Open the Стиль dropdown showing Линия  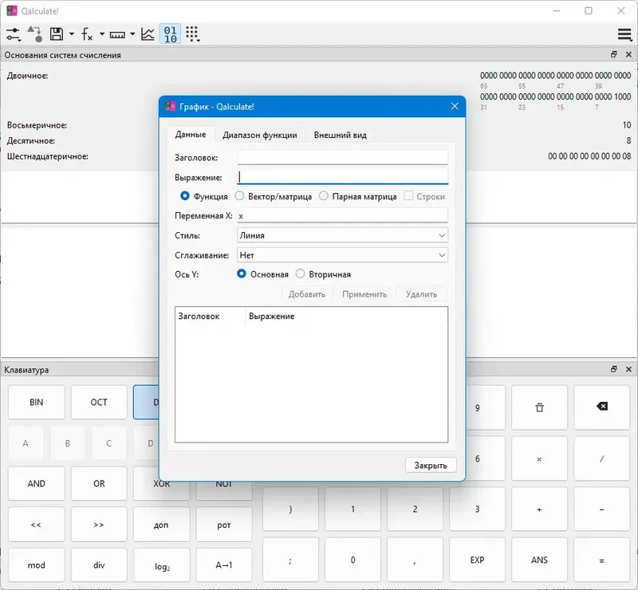pos(343,235)
